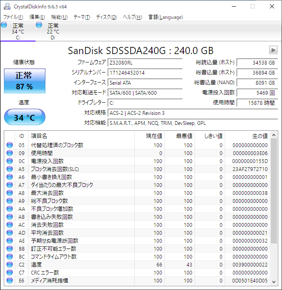The image size is (282, 290).
Task: Click the 現在値 column header
Action: [150, 136]
